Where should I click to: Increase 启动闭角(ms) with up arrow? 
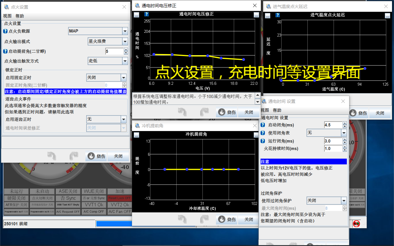(345, 123)
